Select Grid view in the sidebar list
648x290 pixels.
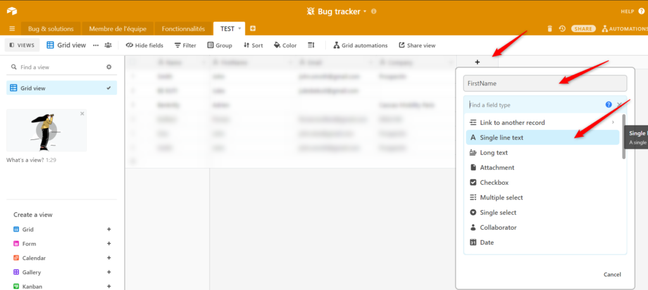61,88
